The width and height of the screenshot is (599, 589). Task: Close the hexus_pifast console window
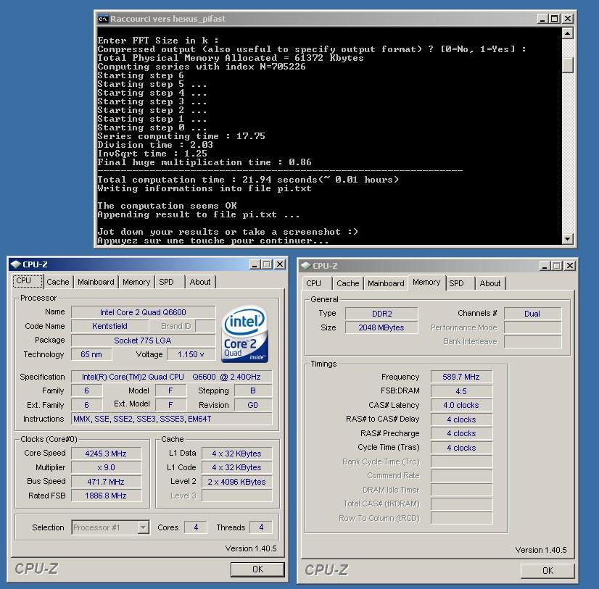568,19
